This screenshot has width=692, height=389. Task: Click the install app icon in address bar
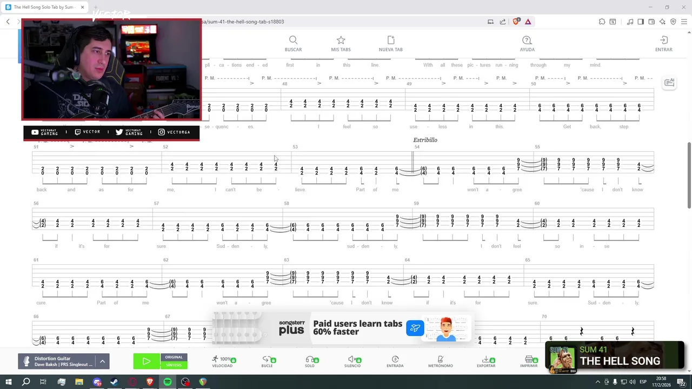coord(490,22)
